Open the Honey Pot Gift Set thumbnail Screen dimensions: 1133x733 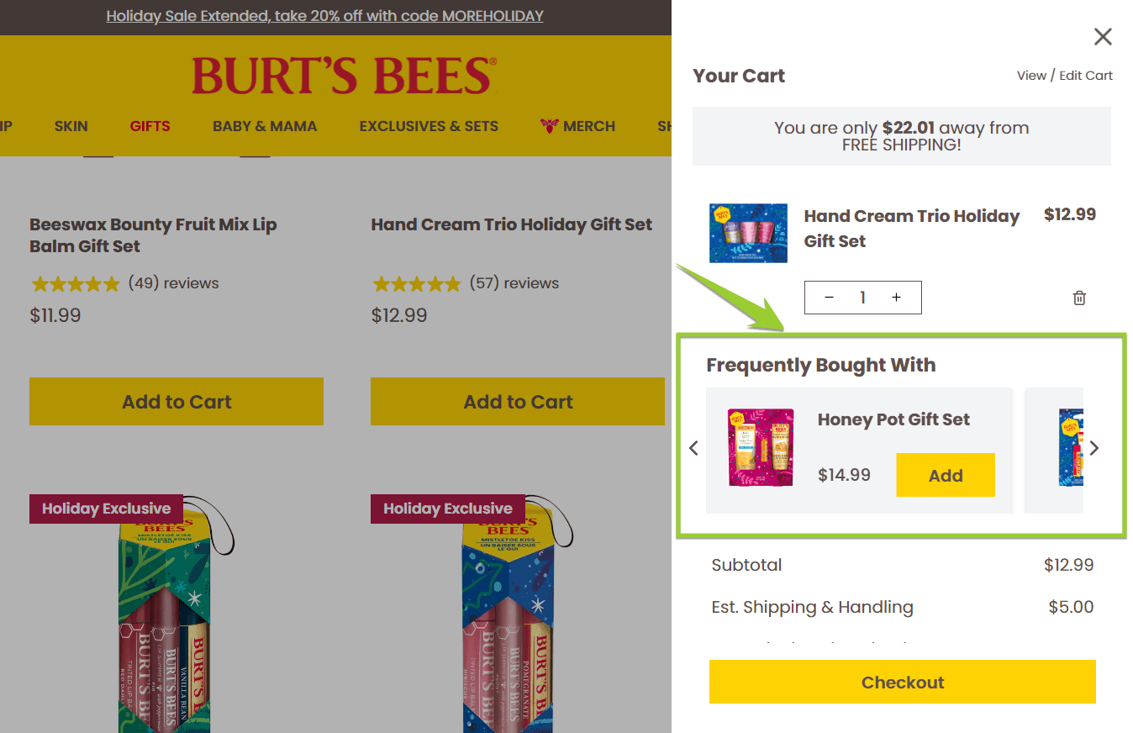click(761, 448)
